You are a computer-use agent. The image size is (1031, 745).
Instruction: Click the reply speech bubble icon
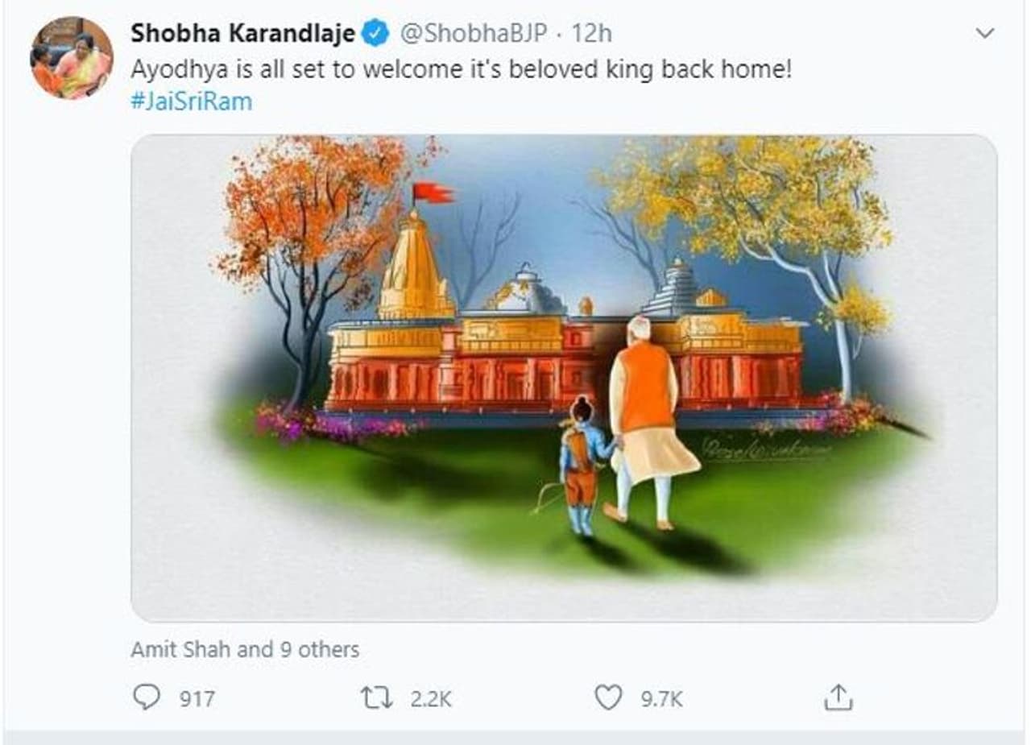pos(147,697)
